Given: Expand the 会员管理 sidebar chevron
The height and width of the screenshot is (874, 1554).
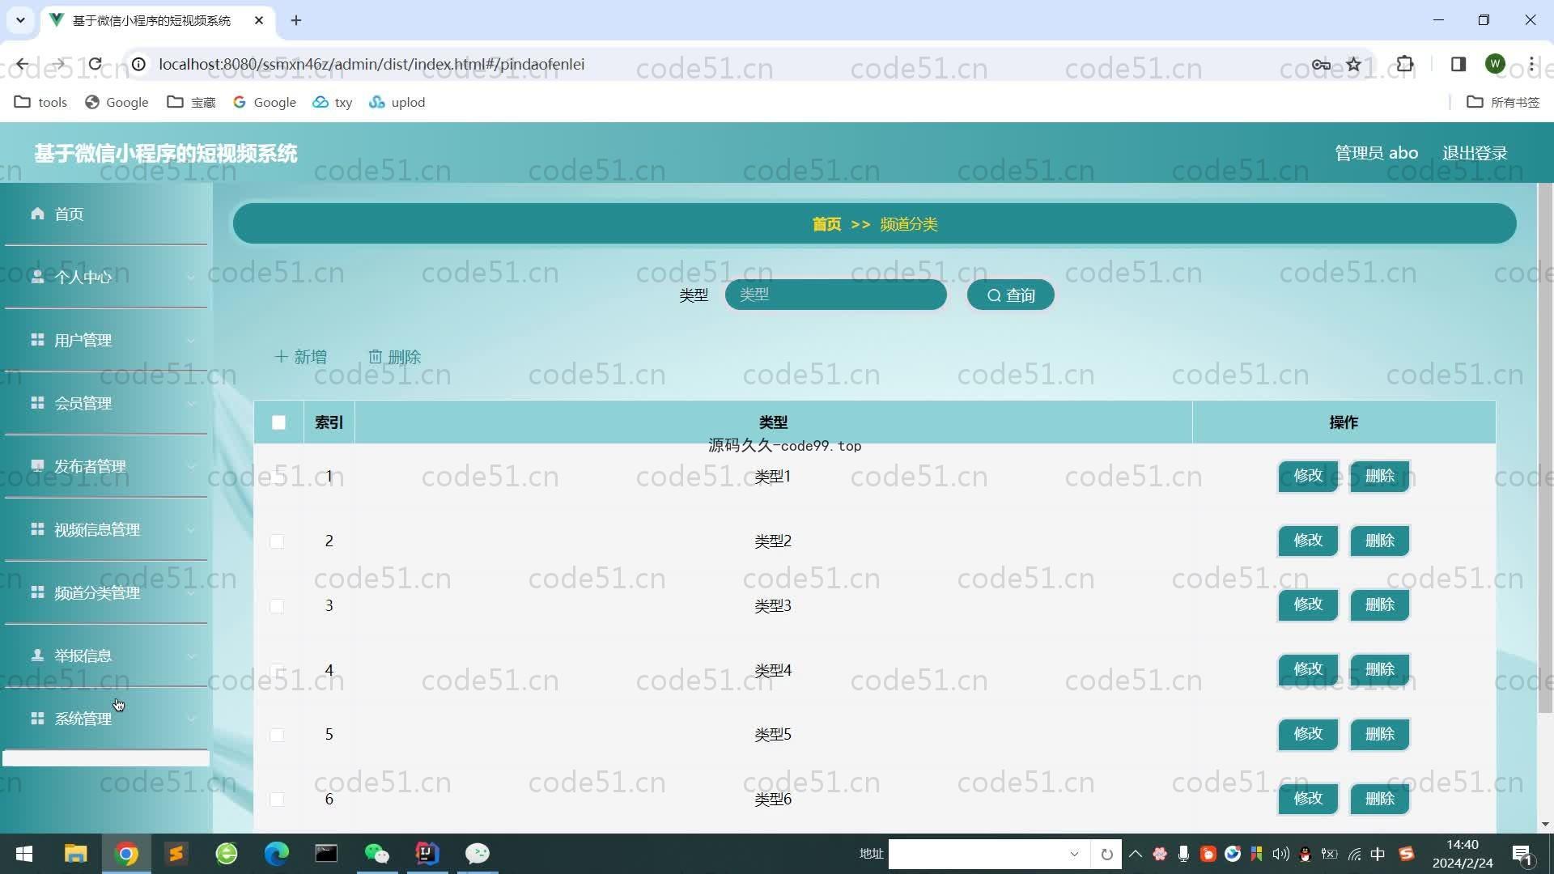Looking at the screenshot, I should [x=191, y=404].
